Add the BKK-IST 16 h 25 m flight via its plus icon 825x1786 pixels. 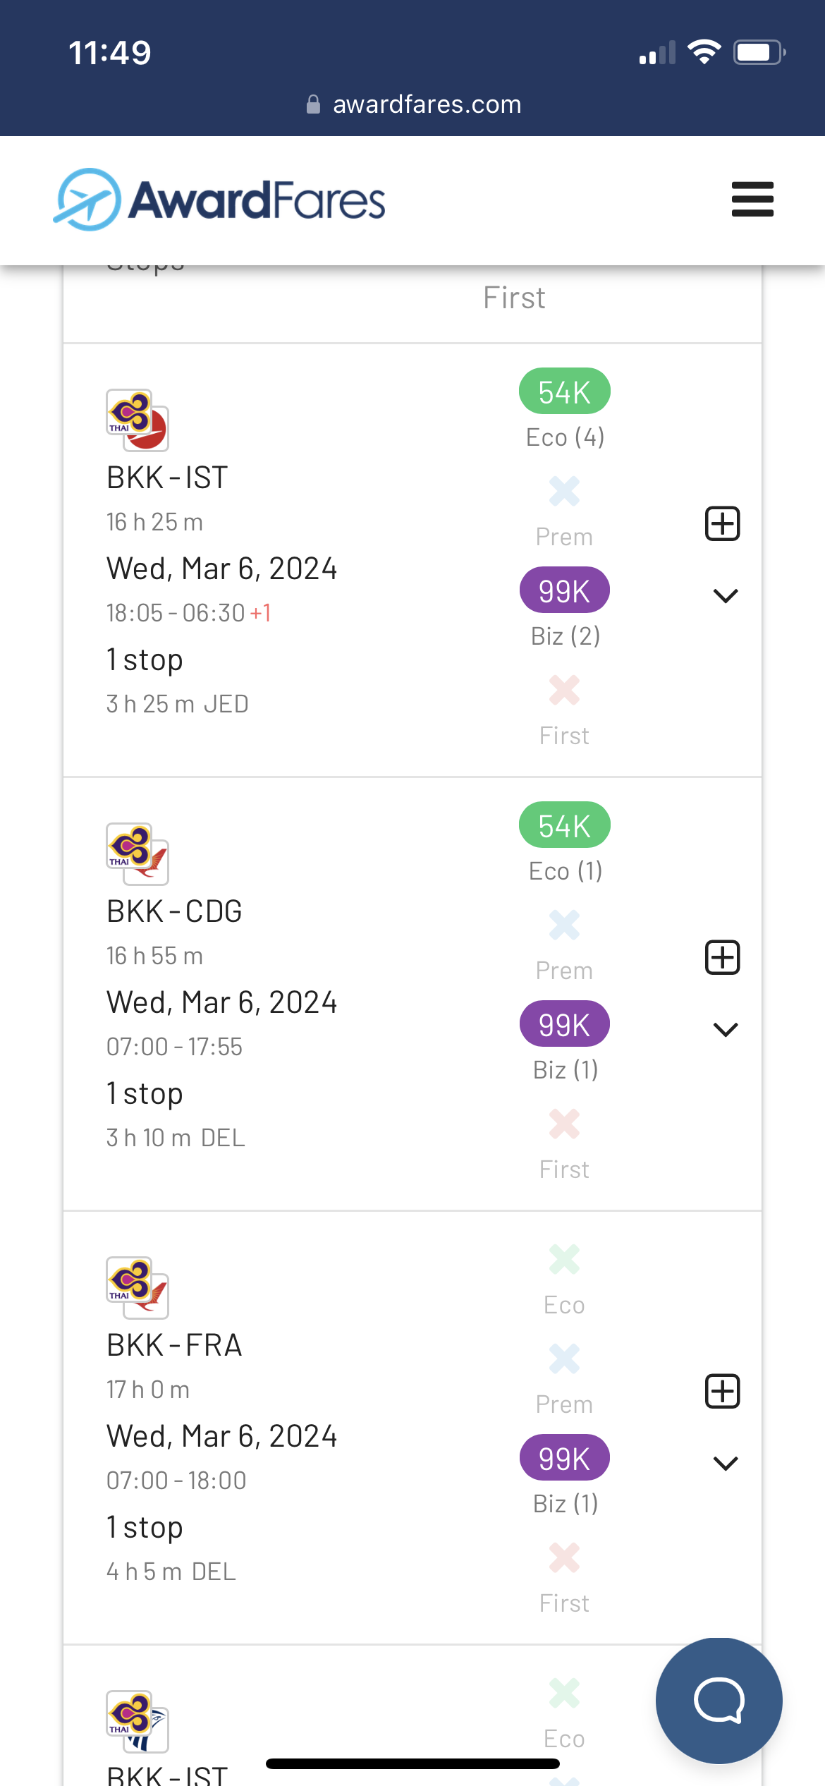(x=723, y=523)
